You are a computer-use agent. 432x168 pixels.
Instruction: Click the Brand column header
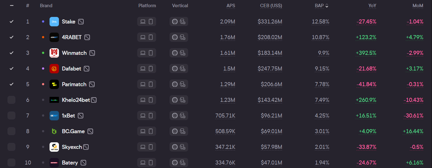(46, 6)
